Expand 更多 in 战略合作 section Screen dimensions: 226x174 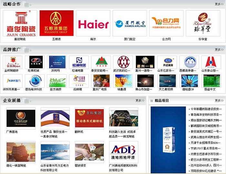click(219, 4)
